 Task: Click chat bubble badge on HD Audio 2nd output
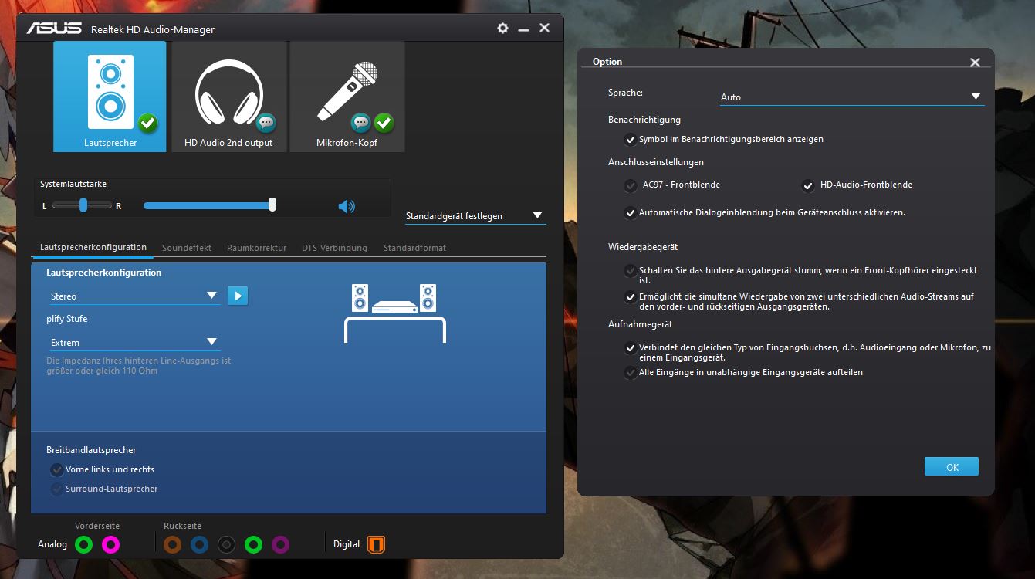[266, 122]
